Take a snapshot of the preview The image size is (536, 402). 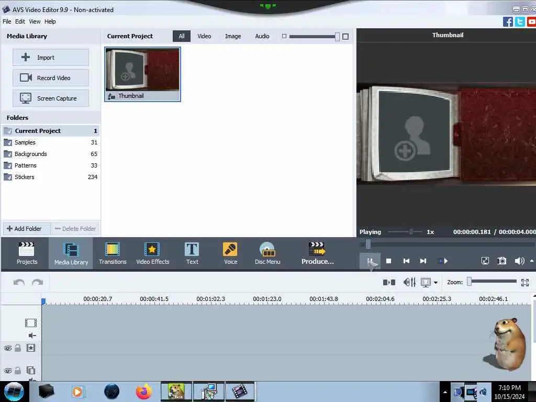[x=502, y=261]
